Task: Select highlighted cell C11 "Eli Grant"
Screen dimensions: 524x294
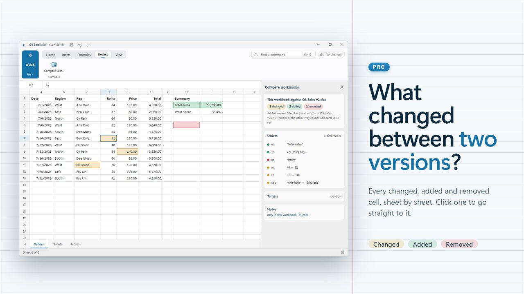Action: (87, 165)
